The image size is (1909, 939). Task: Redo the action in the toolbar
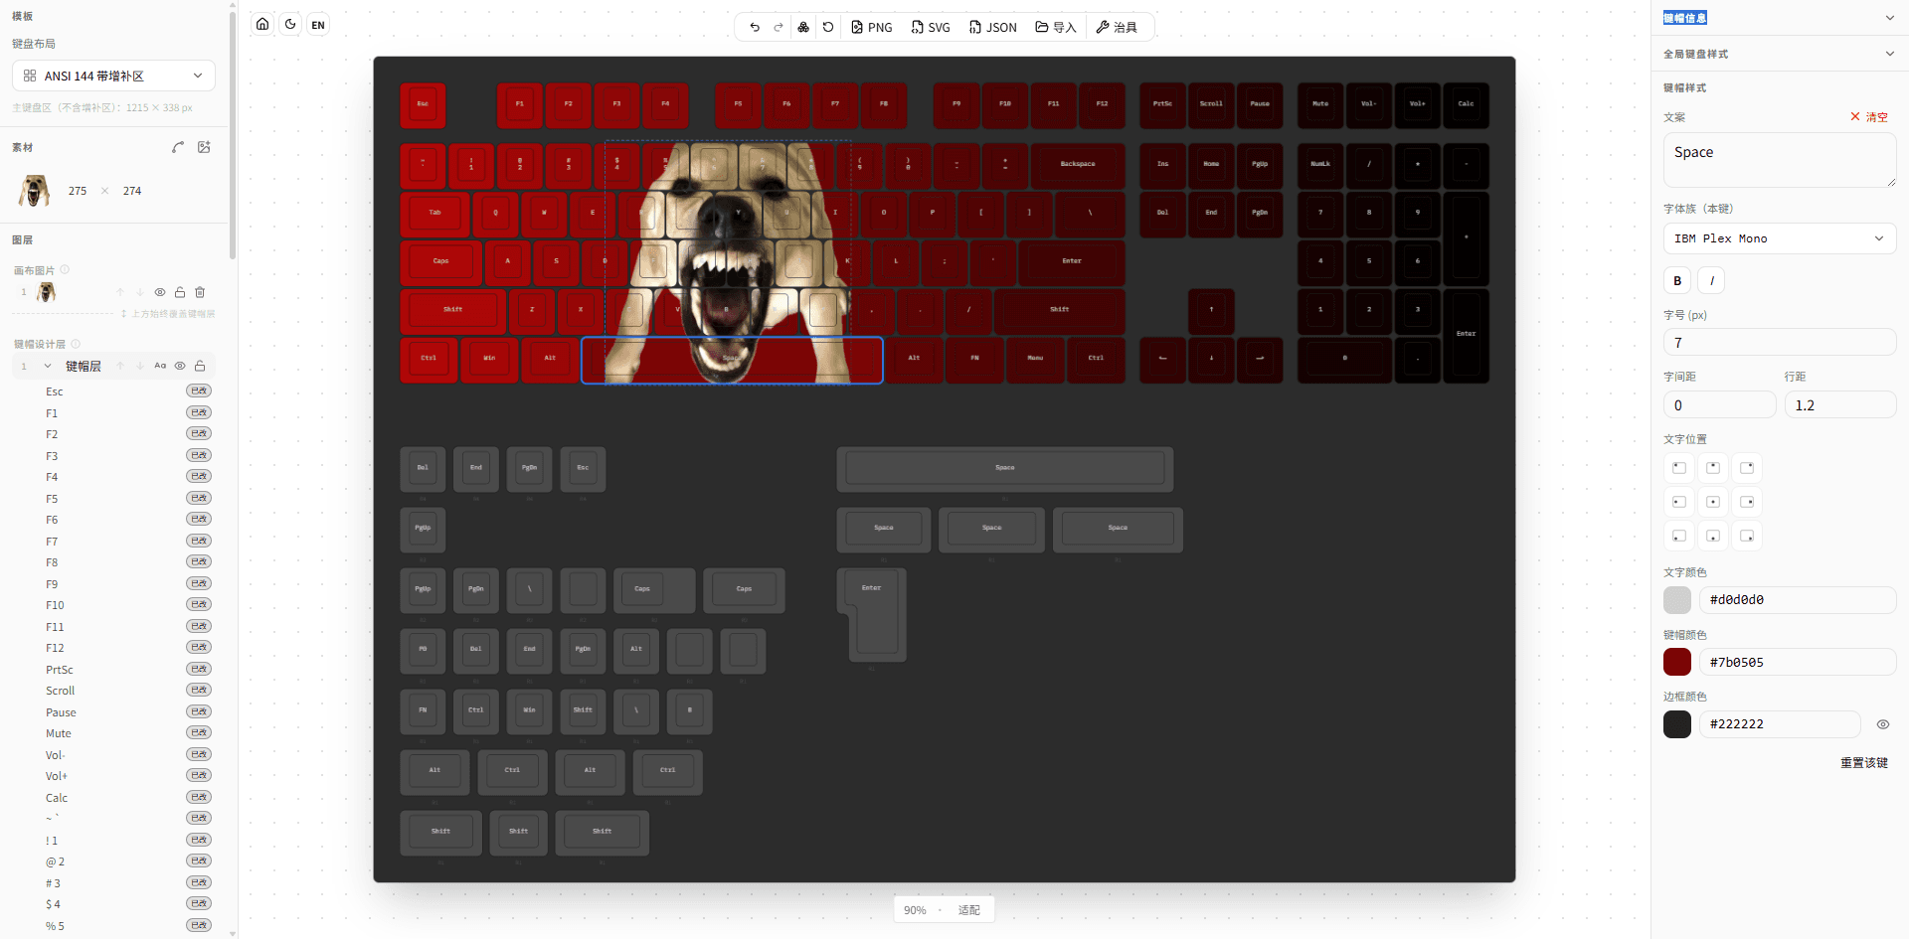click(779, 27)
